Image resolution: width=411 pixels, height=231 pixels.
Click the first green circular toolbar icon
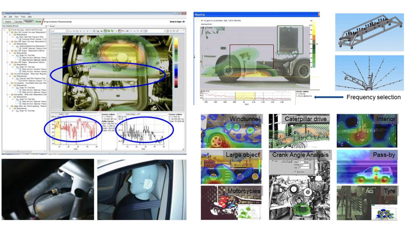click(x=105, y=31)
